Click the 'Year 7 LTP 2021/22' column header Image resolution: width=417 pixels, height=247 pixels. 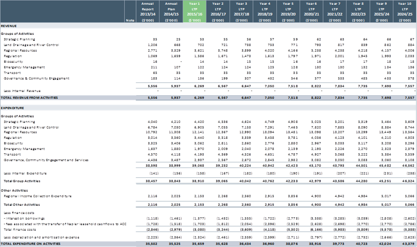pyautogui.click(x=334, y=12)
